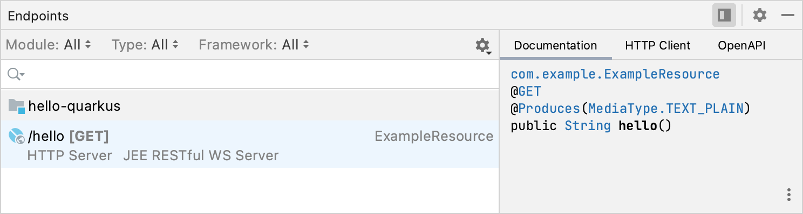Click the Produces annotation link
This screenshot has width=803, height=214.
pyautogui.click(x=549, y=109)
